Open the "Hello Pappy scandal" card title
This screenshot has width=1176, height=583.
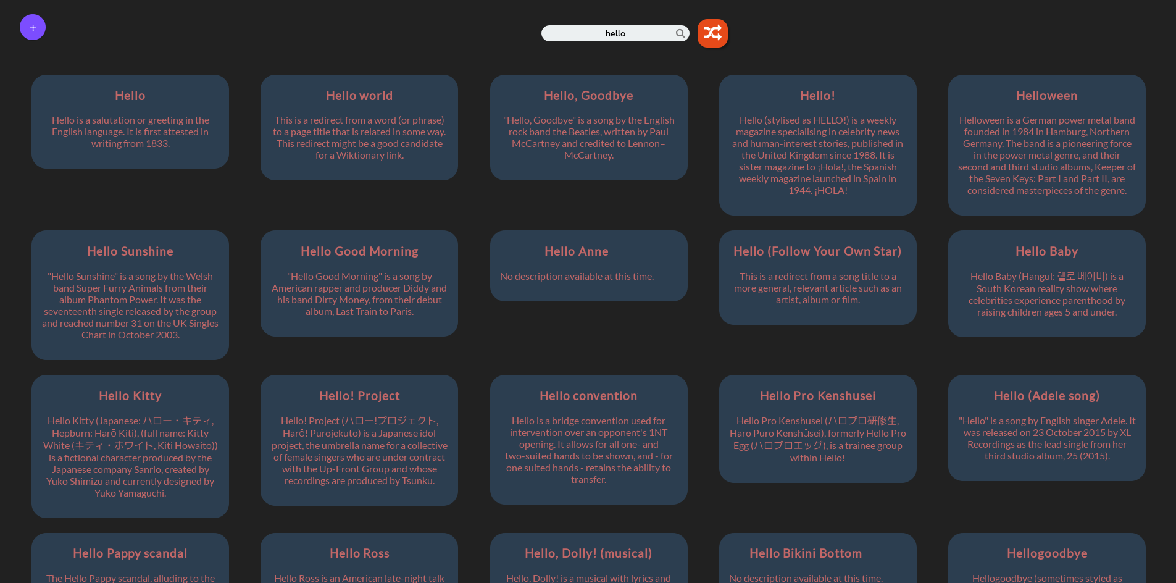[130, 553]
